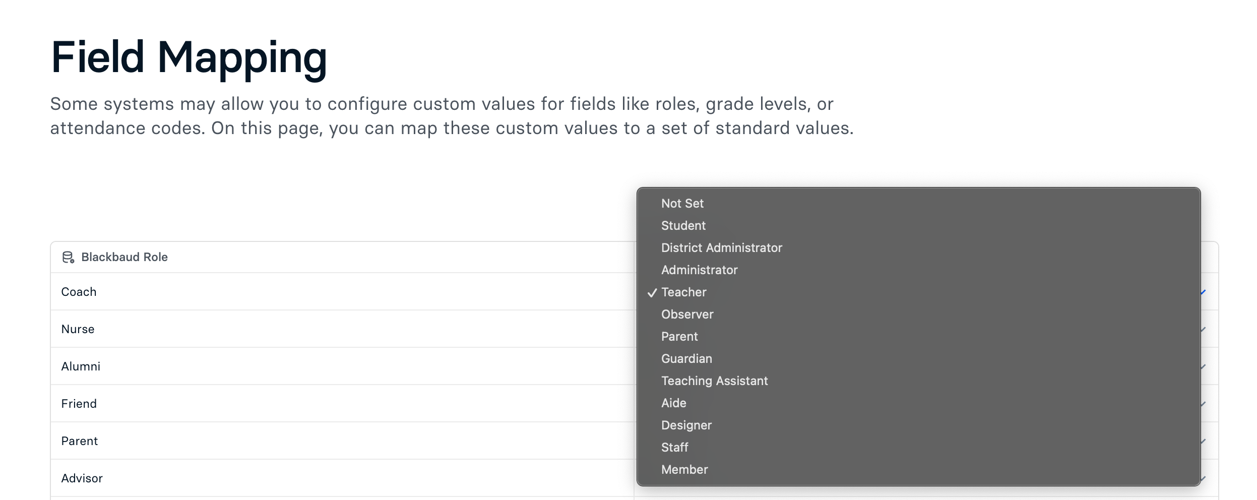Open the Friend row's dropdown arrow
The width and height of the screenshot is (1257, 500).
[1204, 404]
